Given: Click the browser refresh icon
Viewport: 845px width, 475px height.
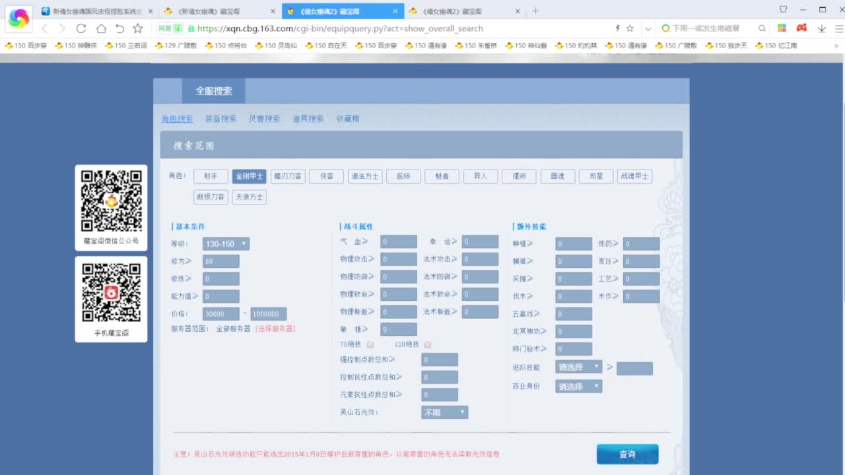Looking at the screenshot, I should (81, 28).
